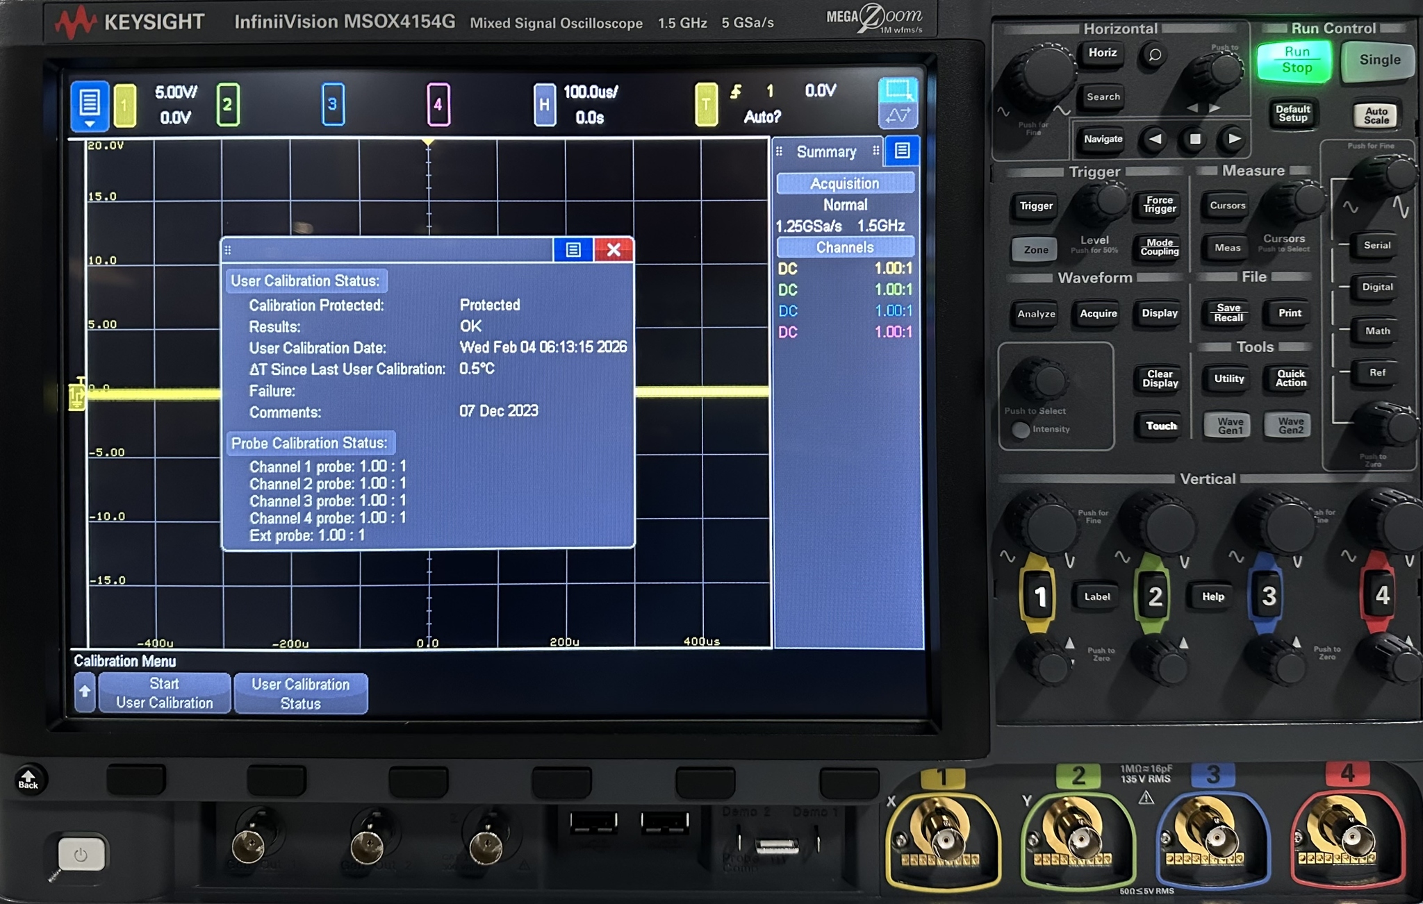Click the Digital channels button

[x=1376, y=287]
